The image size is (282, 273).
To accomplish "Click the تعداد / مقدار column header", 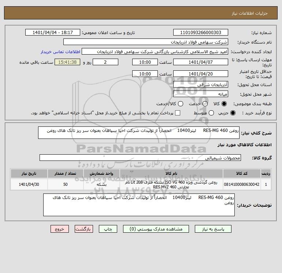I will point(65,173).
